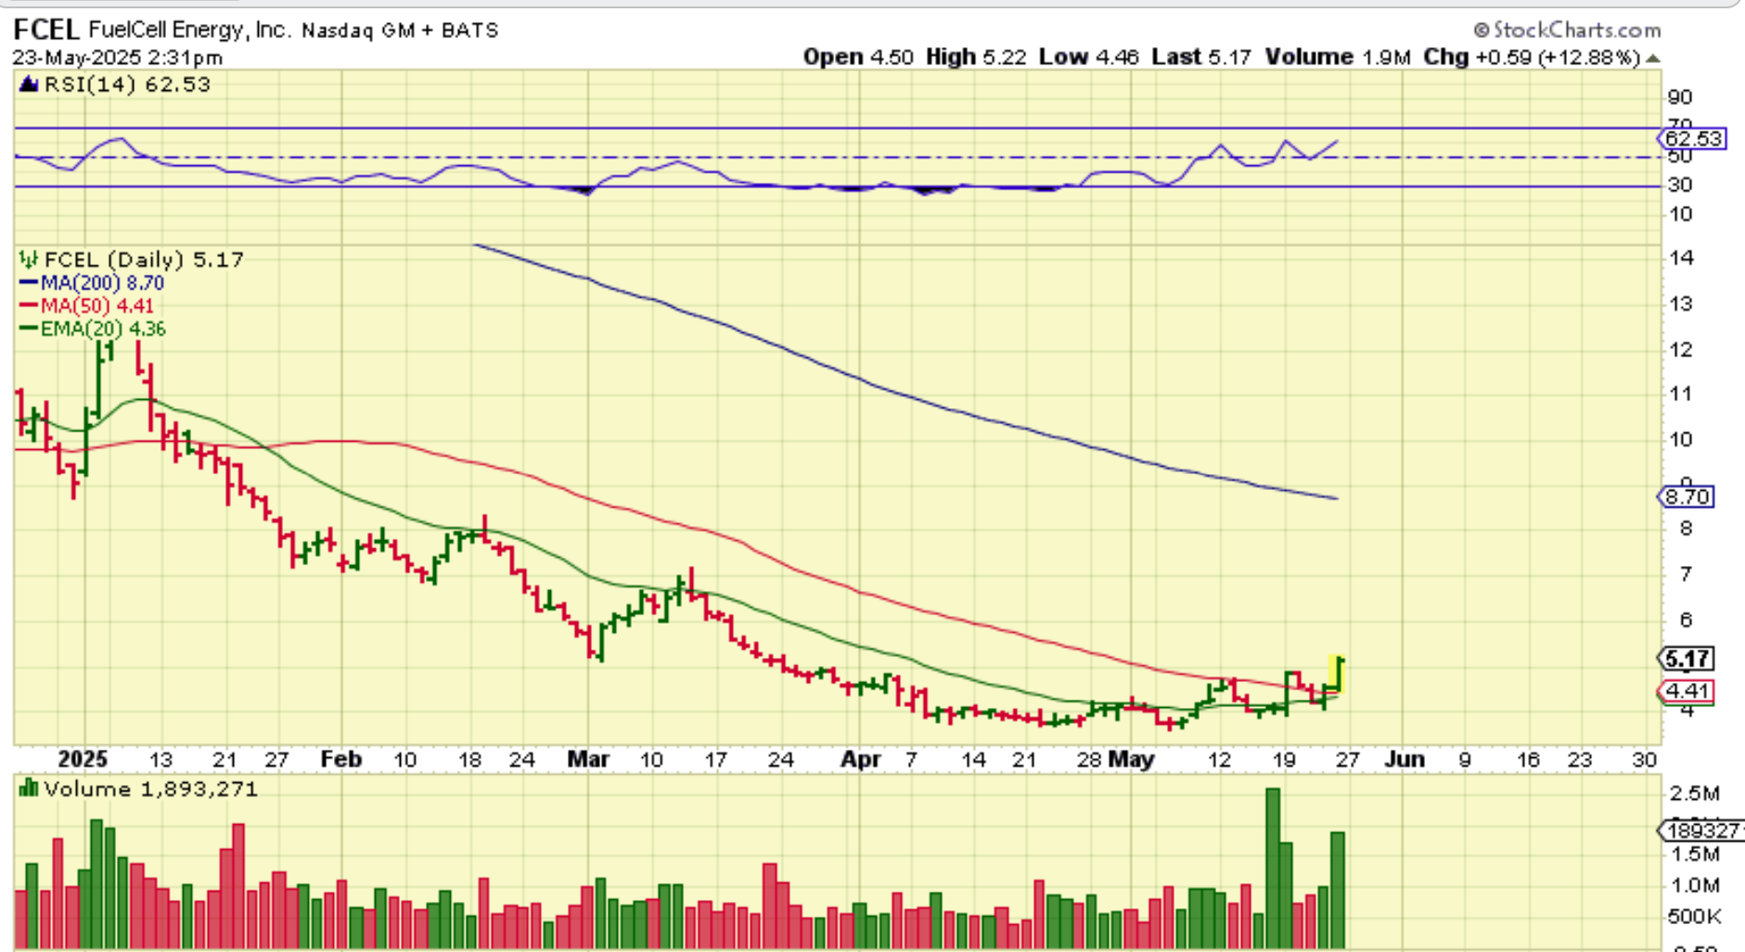Image resolution: width=1745 pixels, height=952 pixels.
Task: Click the May label on the date axis
Action: click(x=1131, y=760)
